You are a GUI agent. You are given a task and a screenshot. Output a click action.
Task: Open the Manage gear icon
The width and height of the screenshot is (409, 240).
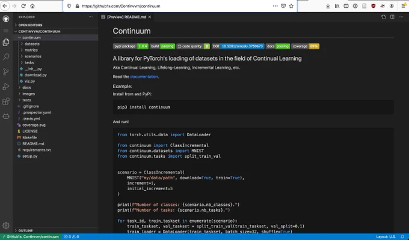pyautogui.click(x=6, y=226)
